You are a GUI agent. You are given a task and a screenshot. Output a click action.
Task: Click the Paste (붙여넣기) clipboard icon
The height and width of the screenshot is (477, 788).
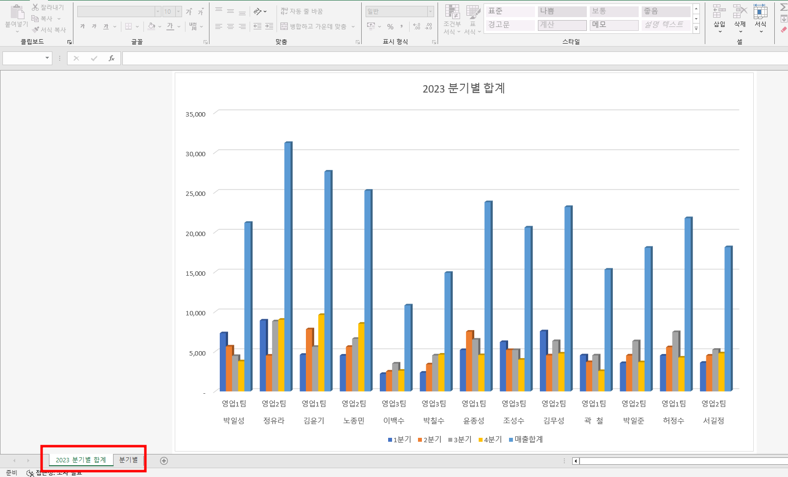tap(17, 12)
